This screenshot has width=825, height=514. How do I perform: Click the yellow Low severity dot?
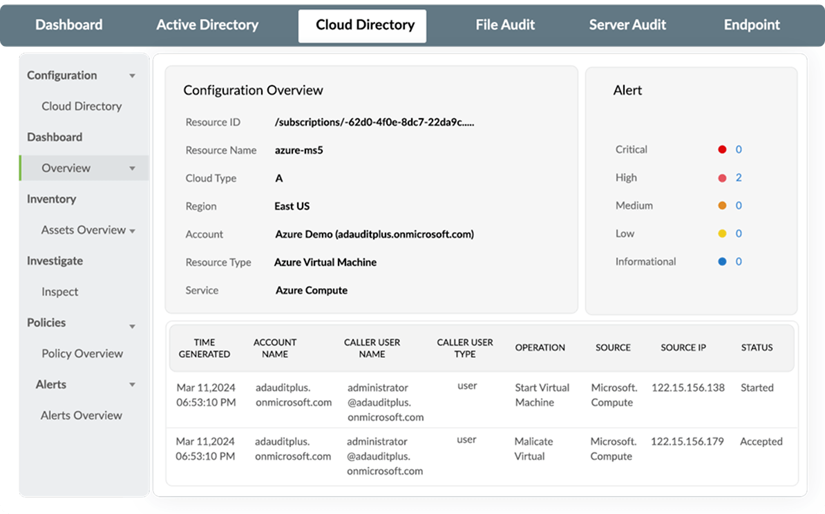[x=721, y=234]
